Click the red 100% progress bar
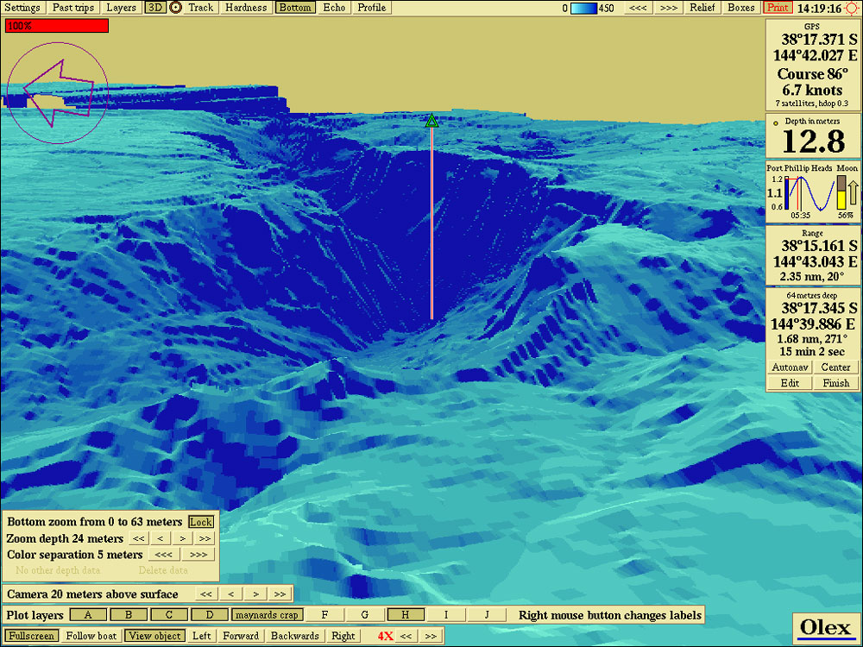The image size is (863, 647). (57, 26)
